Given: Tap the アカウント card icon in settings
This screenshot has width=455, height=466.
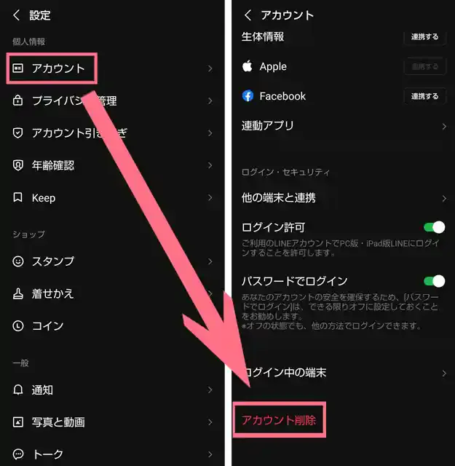Looking at the screenshot, I should point(17,68).
